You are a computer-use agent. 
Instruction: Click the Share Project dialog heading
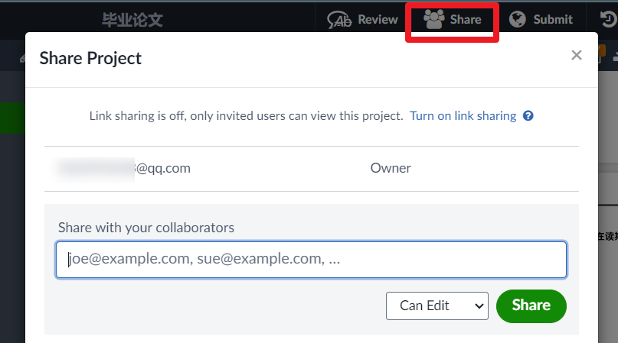90,58
